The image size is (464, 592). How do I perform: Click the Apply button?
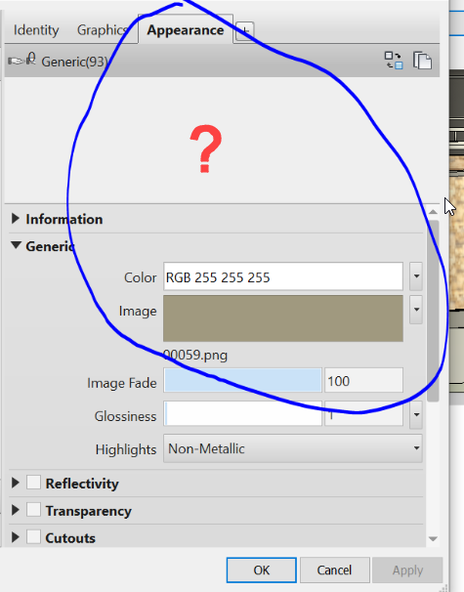[407, 571]
